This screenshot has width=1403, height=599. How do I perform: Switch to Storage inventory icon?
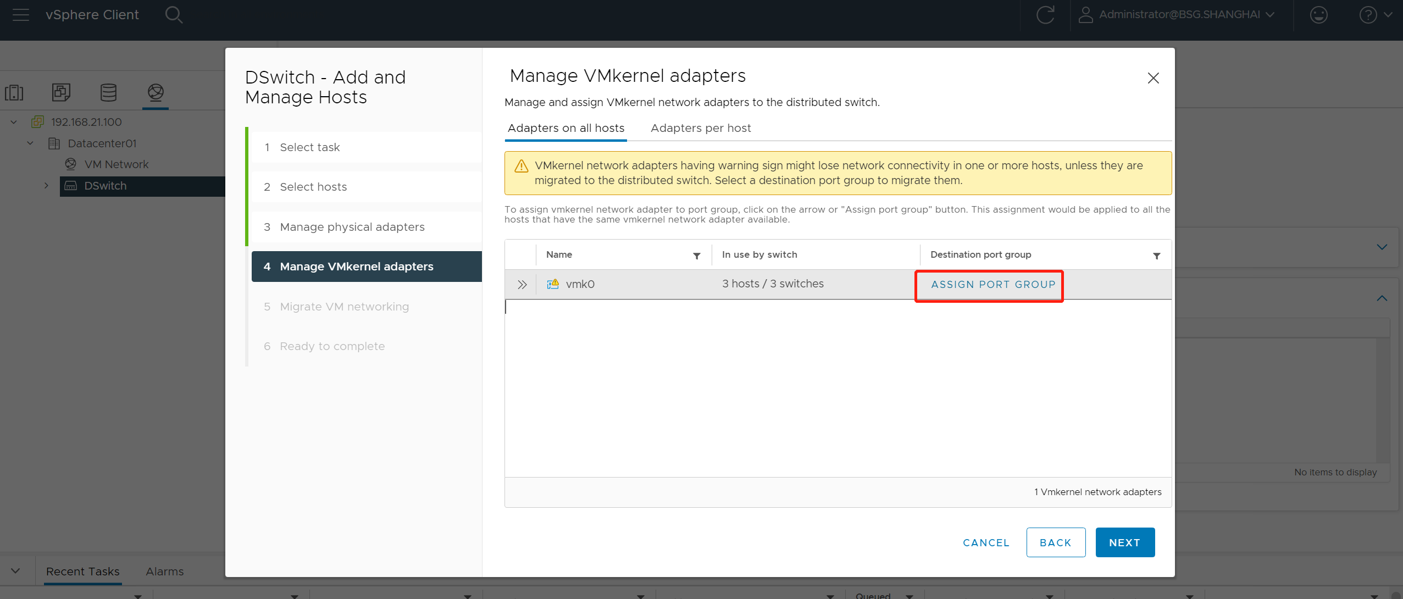(x=108, y=92)
